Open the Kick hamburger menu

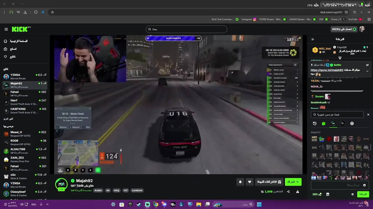coord(6,29)
